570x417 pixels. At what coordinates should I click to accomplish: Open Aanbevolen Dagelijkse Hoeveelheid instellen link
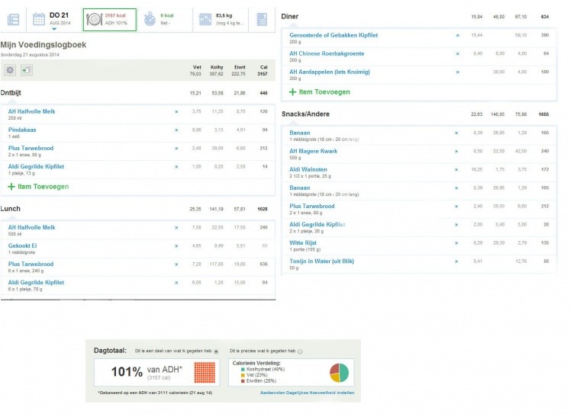tap(307, 393)
